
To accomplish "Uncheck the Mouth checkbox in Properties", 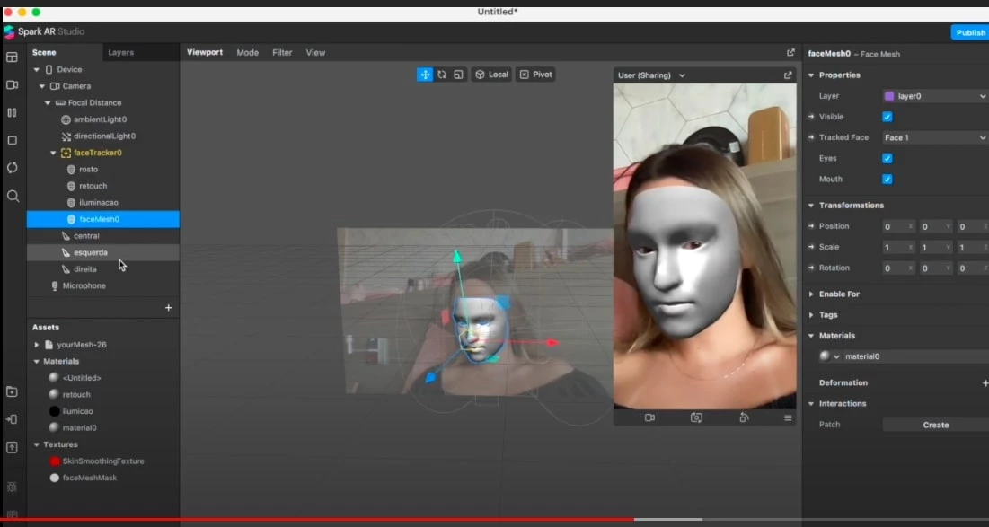I will point(887,179).
